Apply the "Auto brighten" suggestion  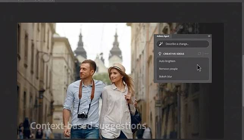(x=183, y=61)
